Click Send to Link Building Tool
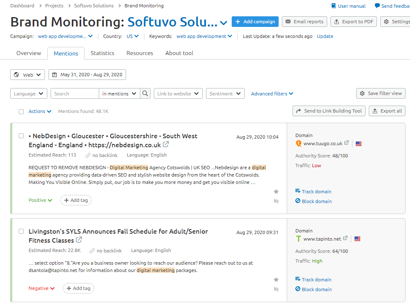Image resolution: width=410 pixels, height=305 pixels. (x=329, y=111)
